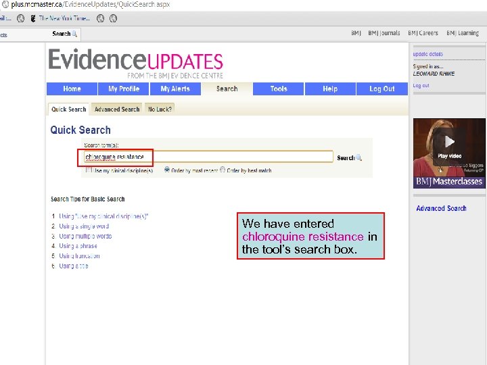Click Log Out in navigation bar
The image size is (487, 365).
click(382, 89)
